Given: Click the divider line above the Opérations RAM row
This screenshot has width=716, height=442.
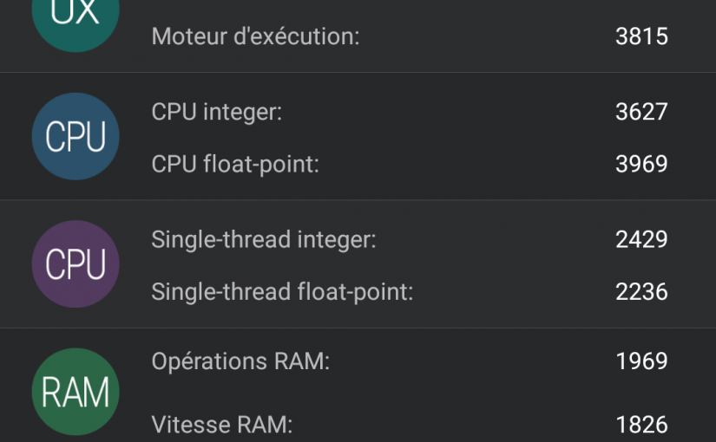Looking at the screenshot, I should (x=358, y=328).
